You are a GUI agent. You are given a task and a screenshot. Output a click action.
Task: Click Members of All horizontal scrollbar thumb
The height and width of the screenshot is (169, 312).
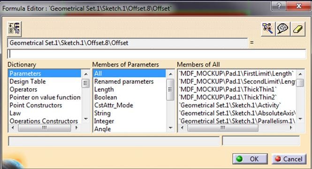pos(223,128)
